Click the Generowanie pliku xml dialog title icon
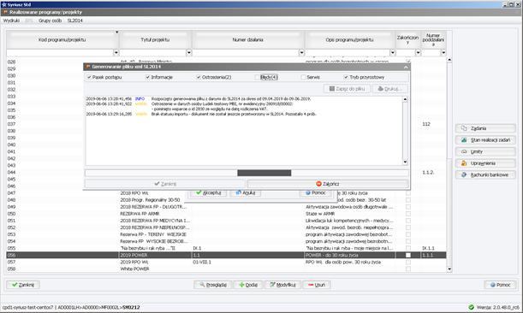The width and height of the screenshot is (523, 313). pyautogui.click(x=88, y=67)
